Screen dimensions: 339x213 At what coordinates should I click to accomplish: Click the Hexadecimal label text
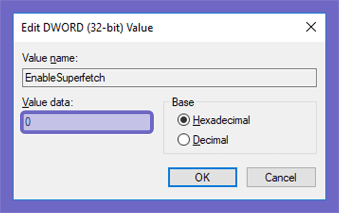click(221, 120)
